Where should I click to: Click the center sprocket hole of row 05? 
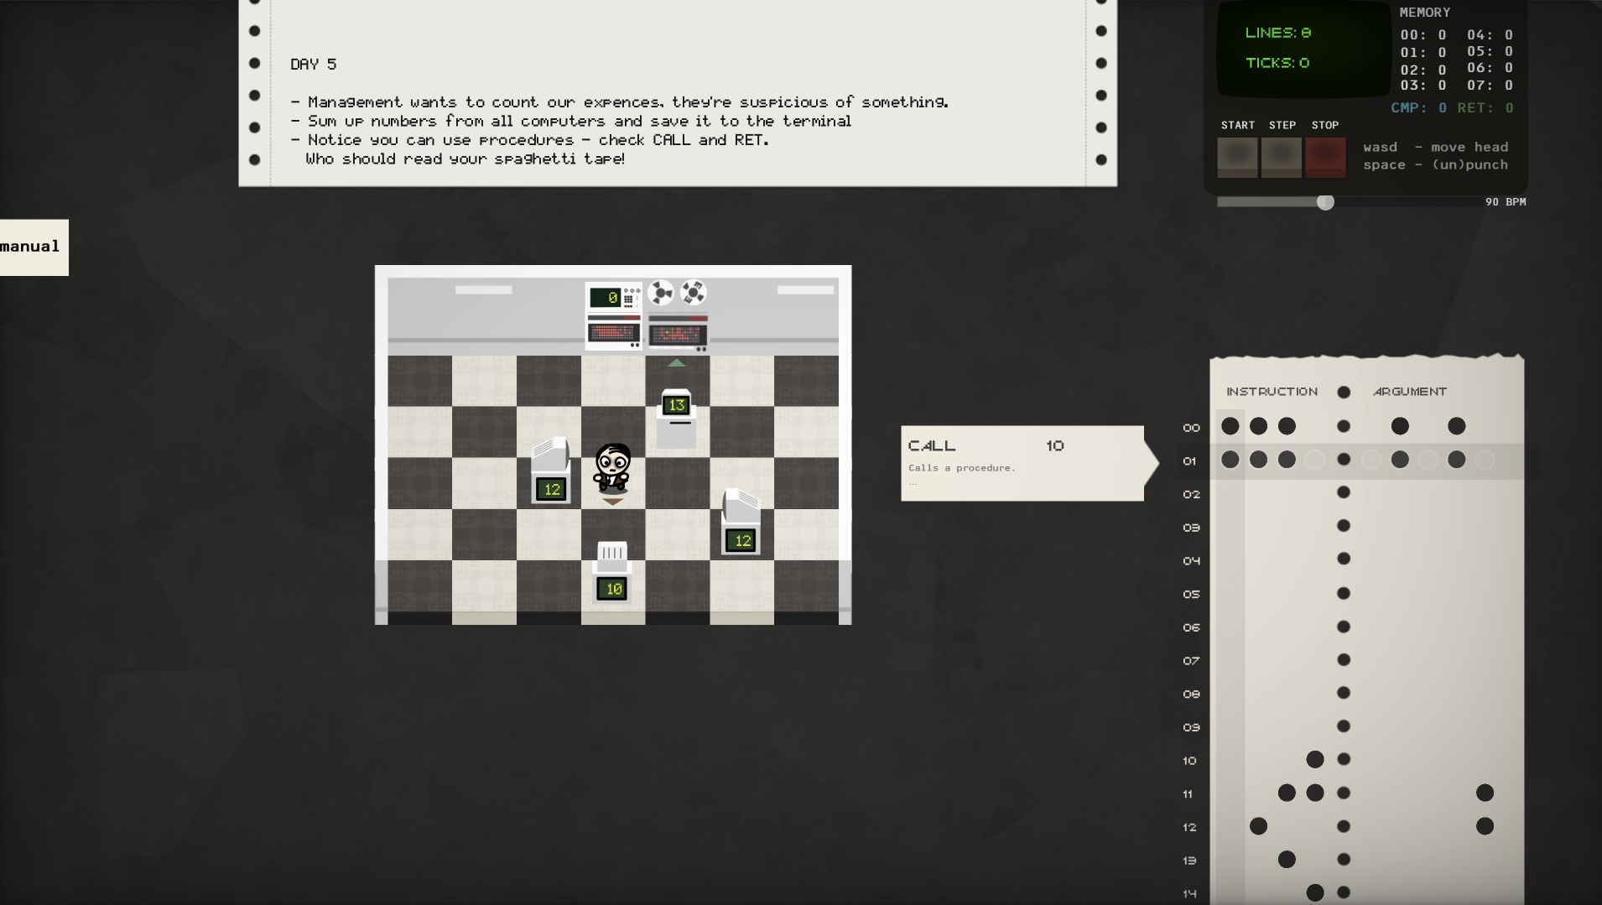(1344, 593)
